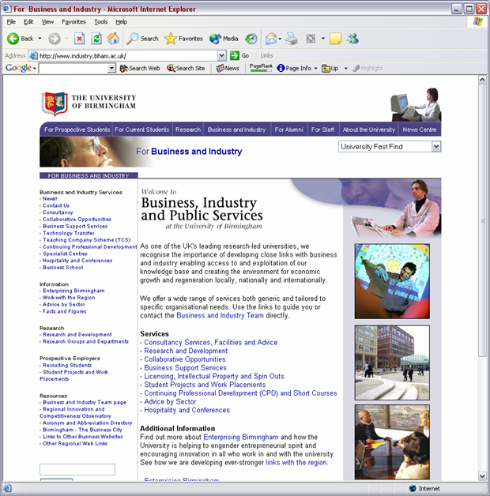Viewport: 490px width, 496px height.
Task: Open the File menu
Action: tap(11, 22)
